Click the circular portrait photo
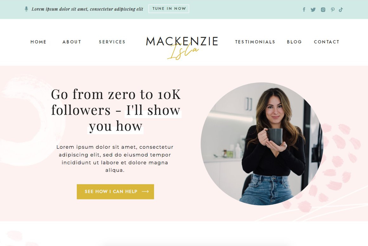This screenshot has height=246, width=368. pyautogui.click(x=262, y=144)
